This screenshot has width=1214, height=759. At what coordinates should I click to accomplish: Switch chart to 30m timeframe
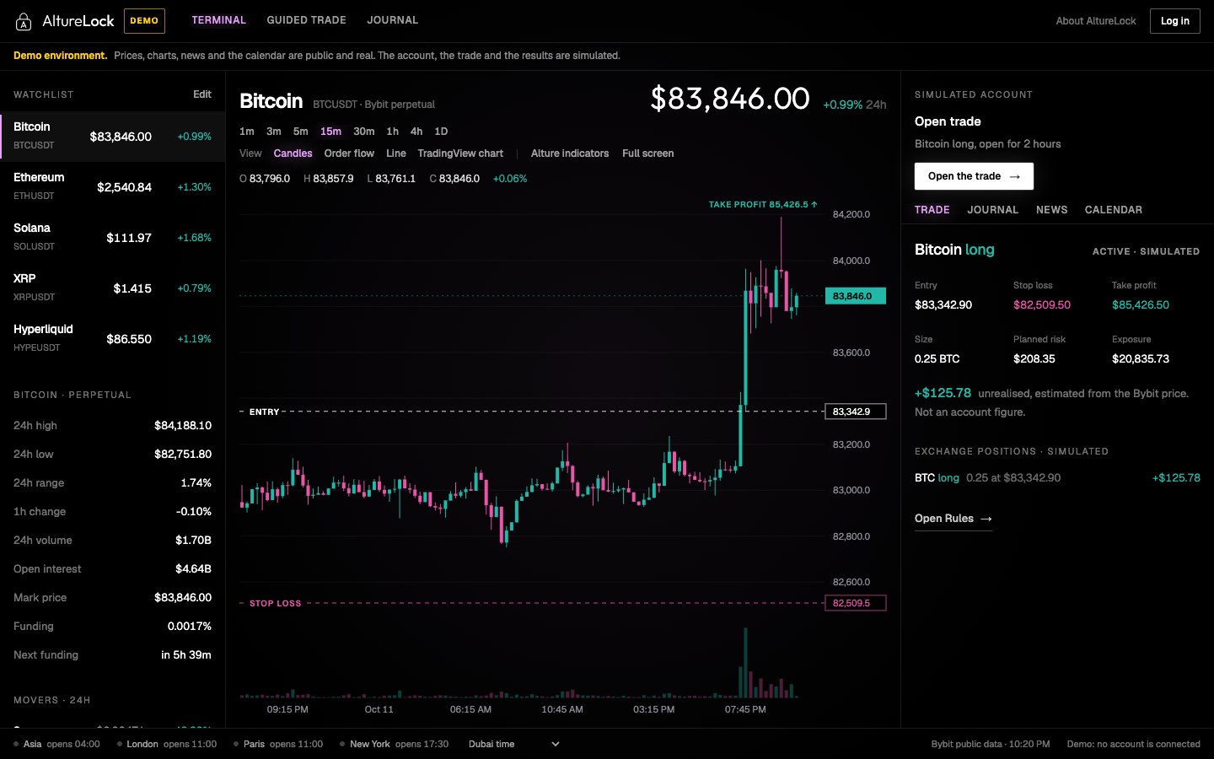tap(364, 132)
